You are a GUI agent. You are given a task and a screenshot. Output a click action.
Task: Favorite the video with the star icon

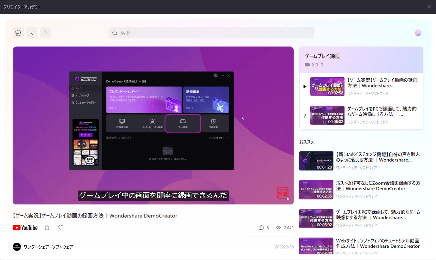click(x=47, y=228)
